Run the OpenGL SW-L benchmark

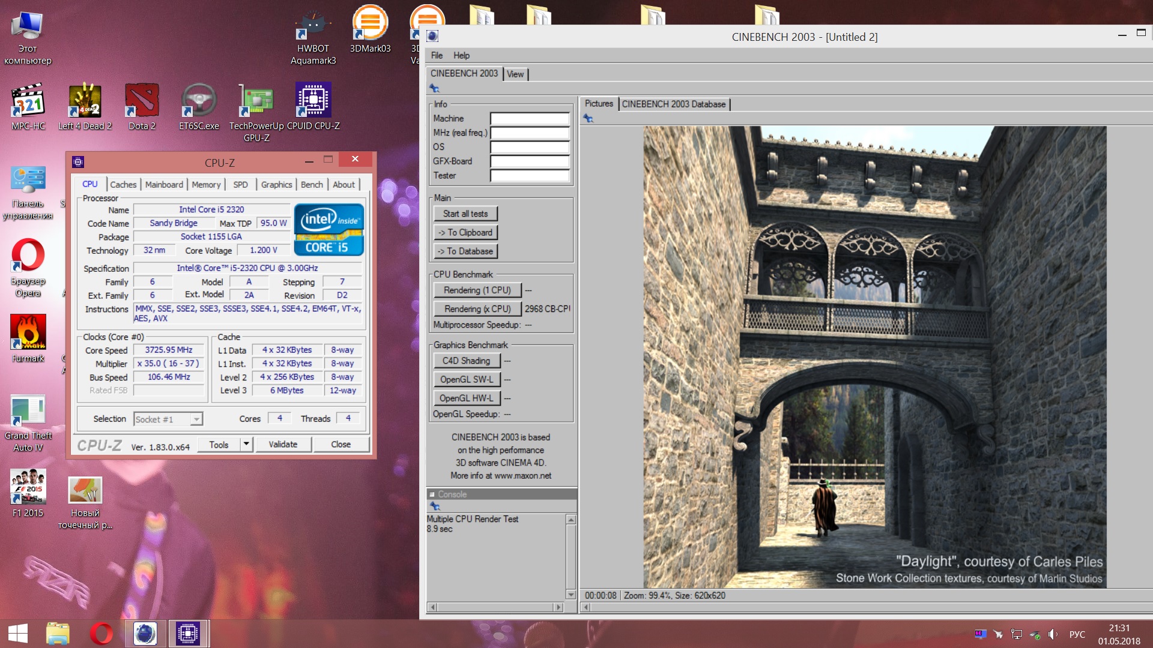tap(467, 379)
